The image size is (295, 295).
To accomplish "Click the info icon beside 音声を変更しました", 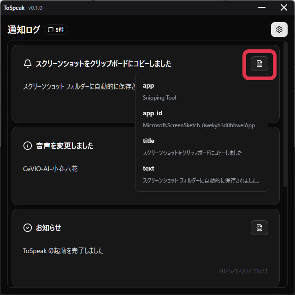I will pos(28,146).
